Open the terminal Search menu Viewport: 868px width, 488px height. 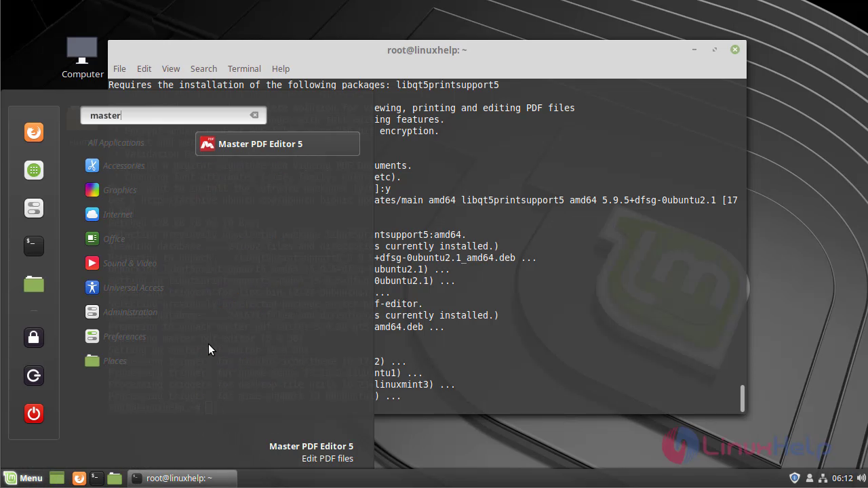(203, 68)
